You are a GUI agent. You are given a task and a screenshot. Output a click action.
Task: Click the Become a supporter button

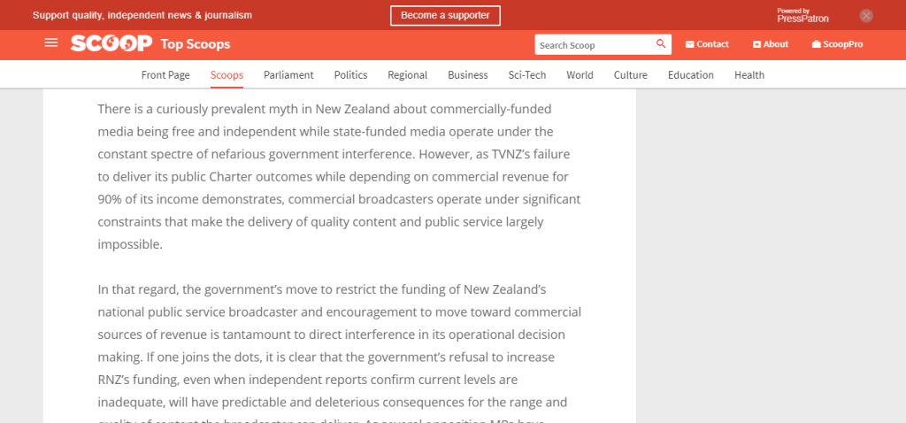[x=445, y=15]
